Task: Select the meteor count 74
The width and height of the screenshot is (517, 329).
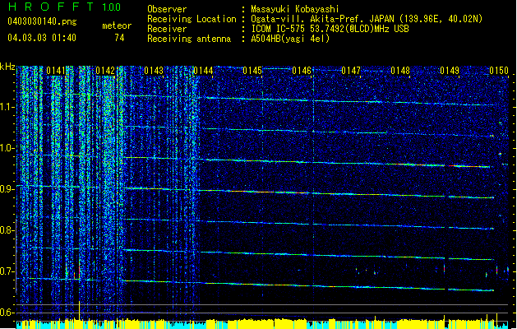Action: click(119, 38)
